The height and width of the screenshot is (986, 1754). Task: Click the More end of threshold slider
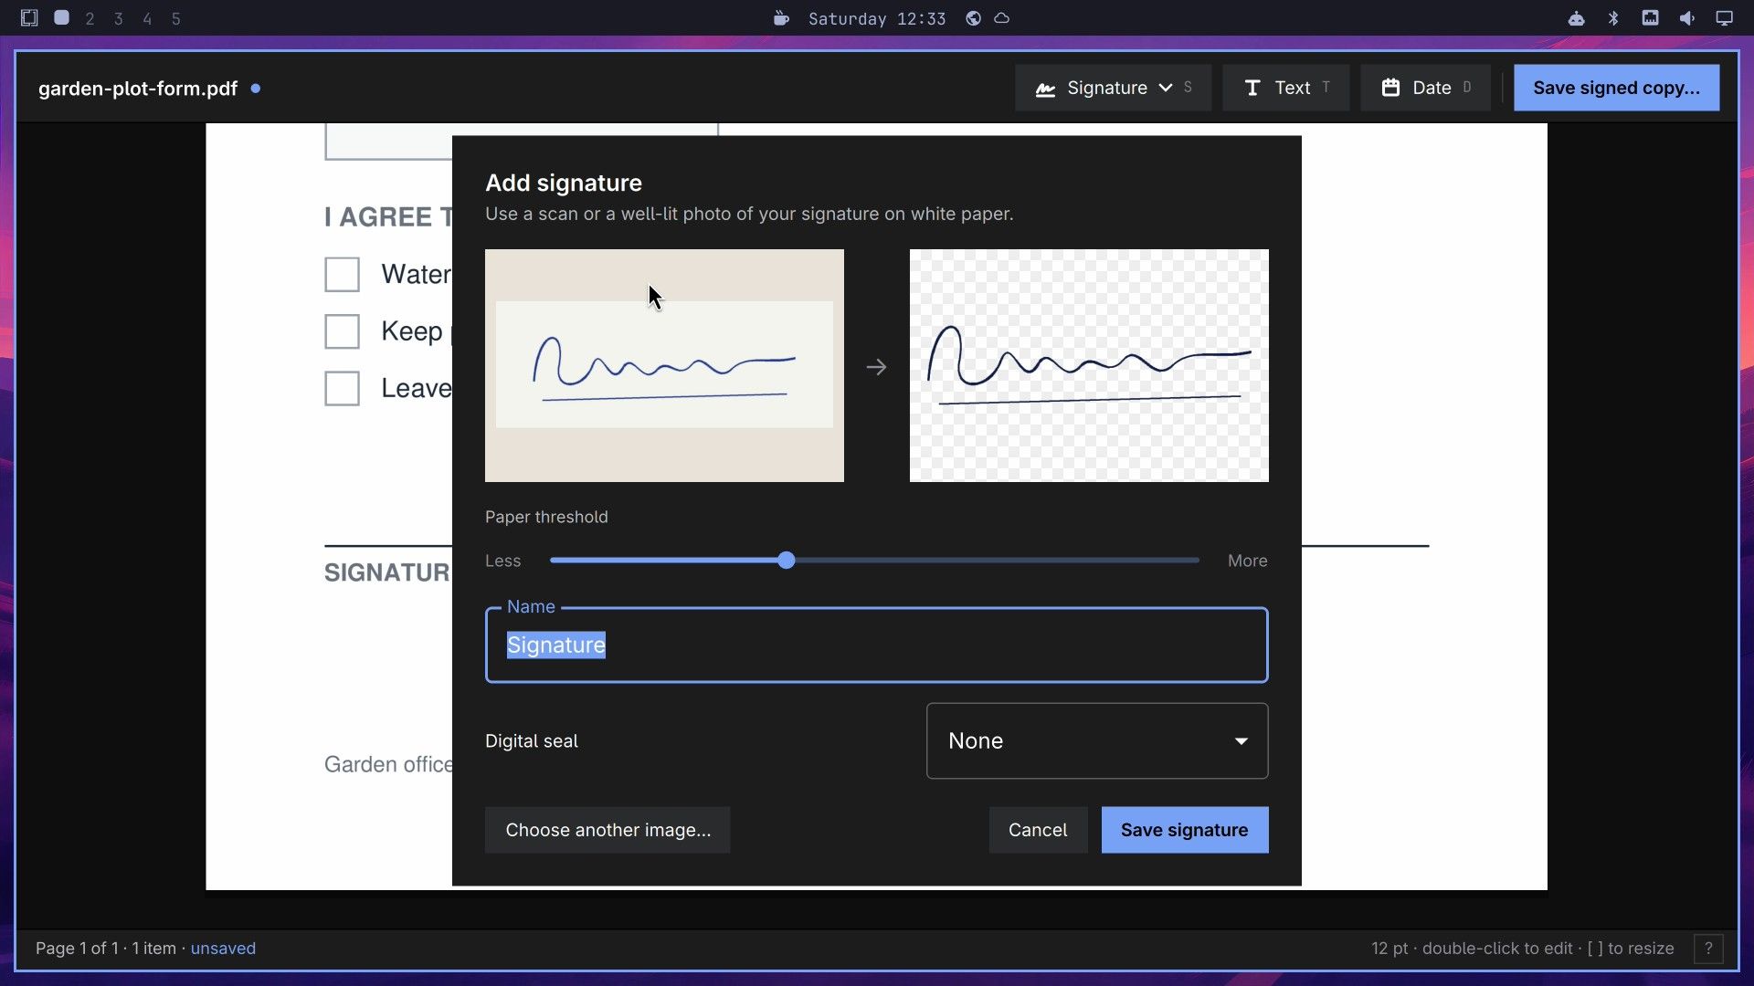pyautogui.click(x=1247, y=561)
